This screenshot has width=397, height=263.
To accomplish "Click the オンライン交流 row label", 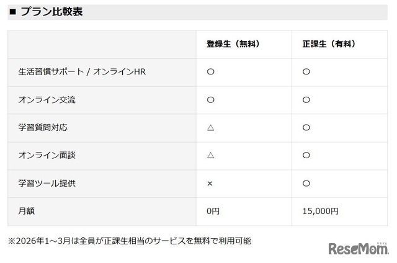I will click(x=47, y=100).
